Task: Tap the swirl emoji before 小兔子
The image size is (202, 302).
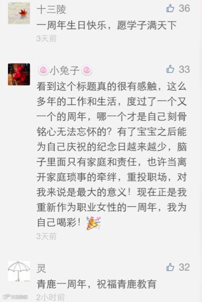Action: 43,70
